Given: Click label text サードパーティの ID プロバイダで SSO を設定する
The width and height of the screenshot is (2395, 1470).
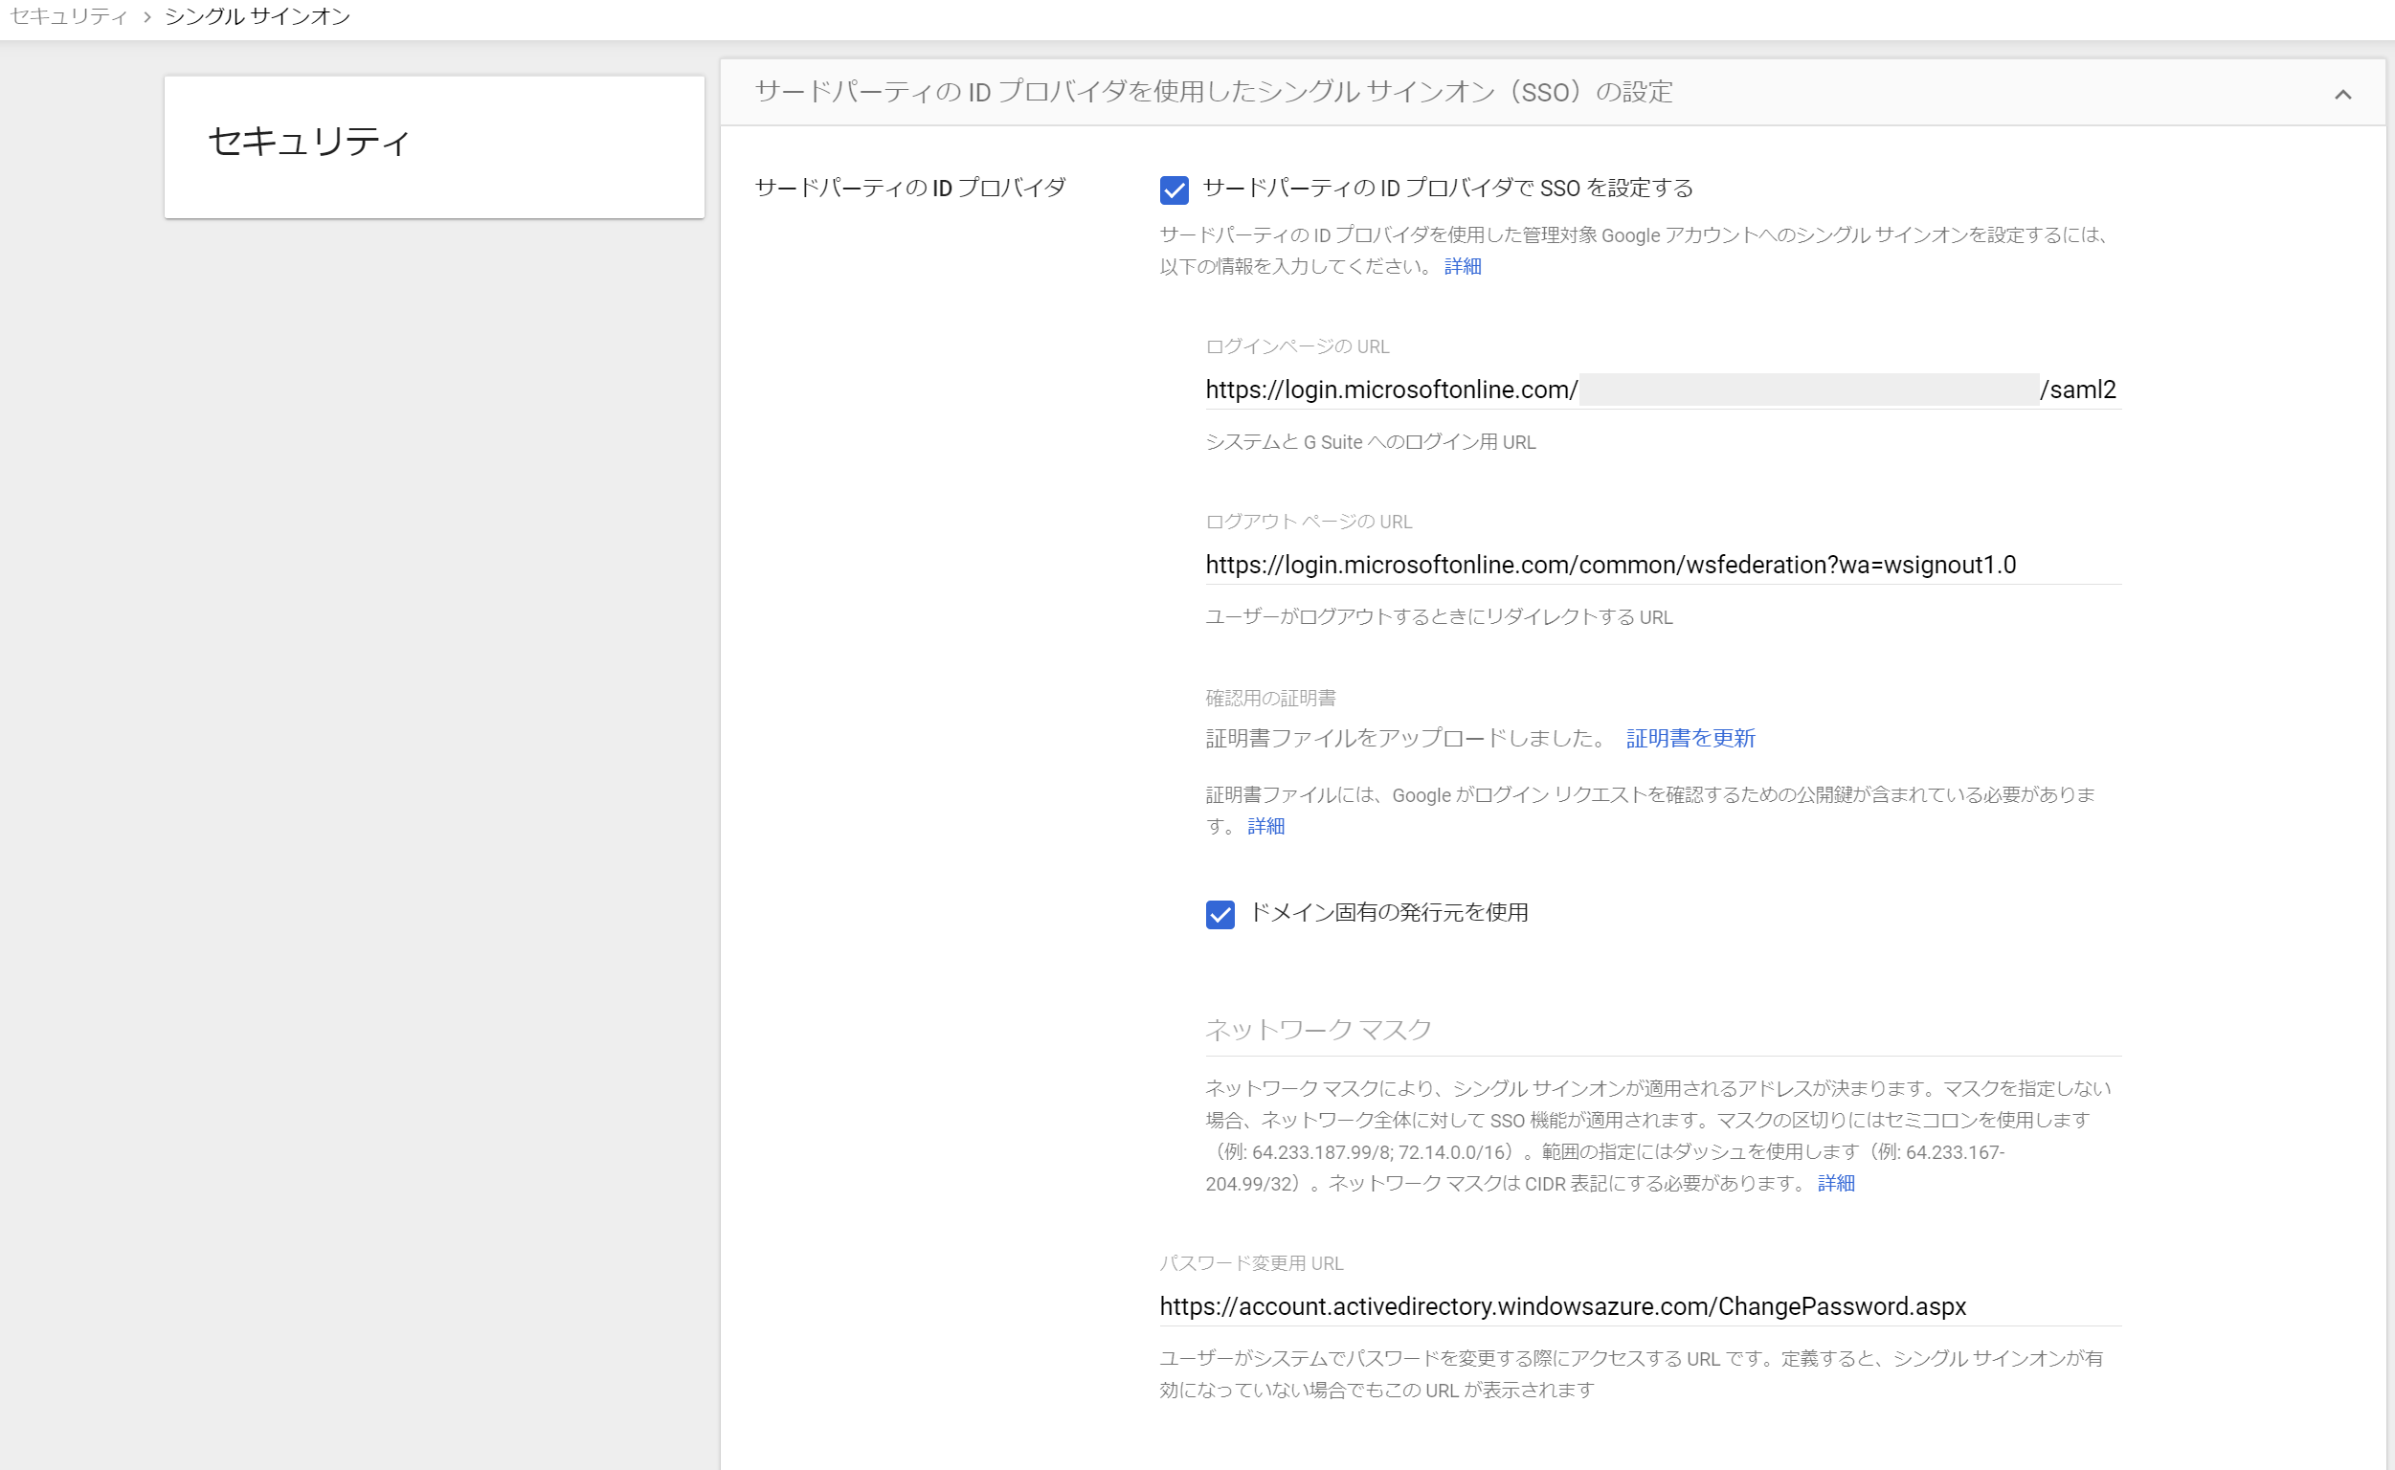Looking at the screenshot, I should 1447,189.
